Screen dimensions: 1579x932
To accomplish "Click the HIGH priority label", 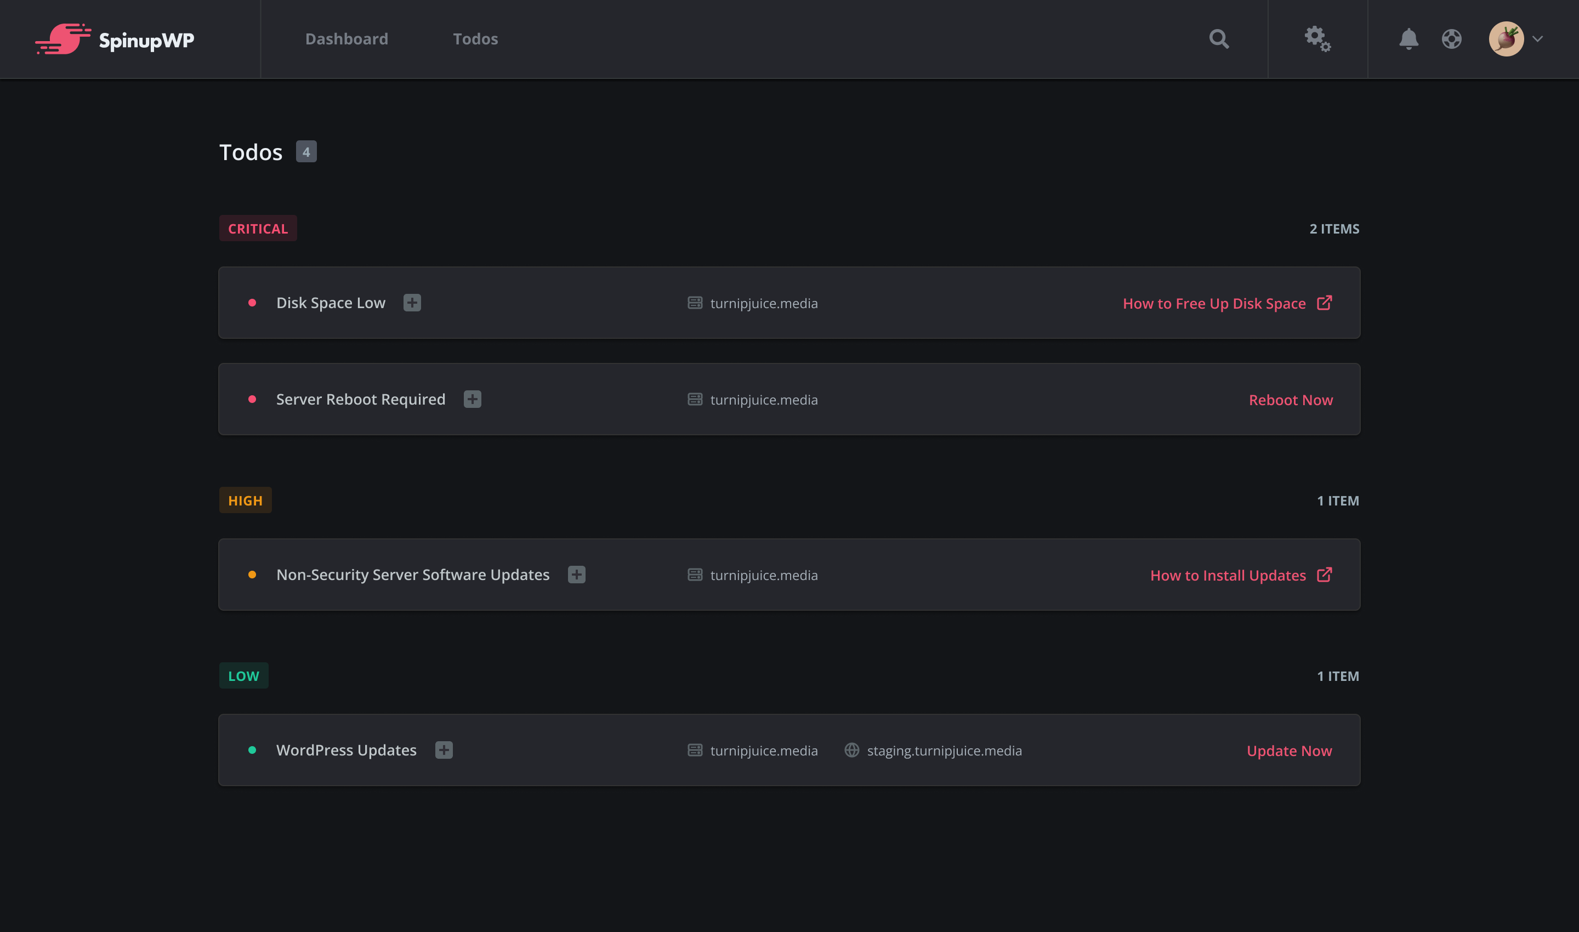I will (x=246, y=501).
